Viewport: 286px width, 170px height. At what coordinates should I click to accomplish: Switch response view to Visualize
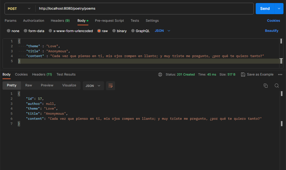[x=69, y=85]
